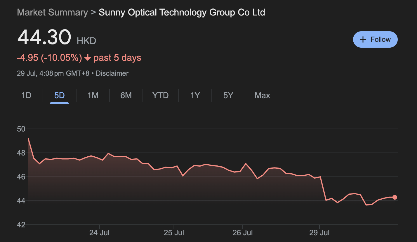Select the Max time range tab

click(x=262, y=96)
